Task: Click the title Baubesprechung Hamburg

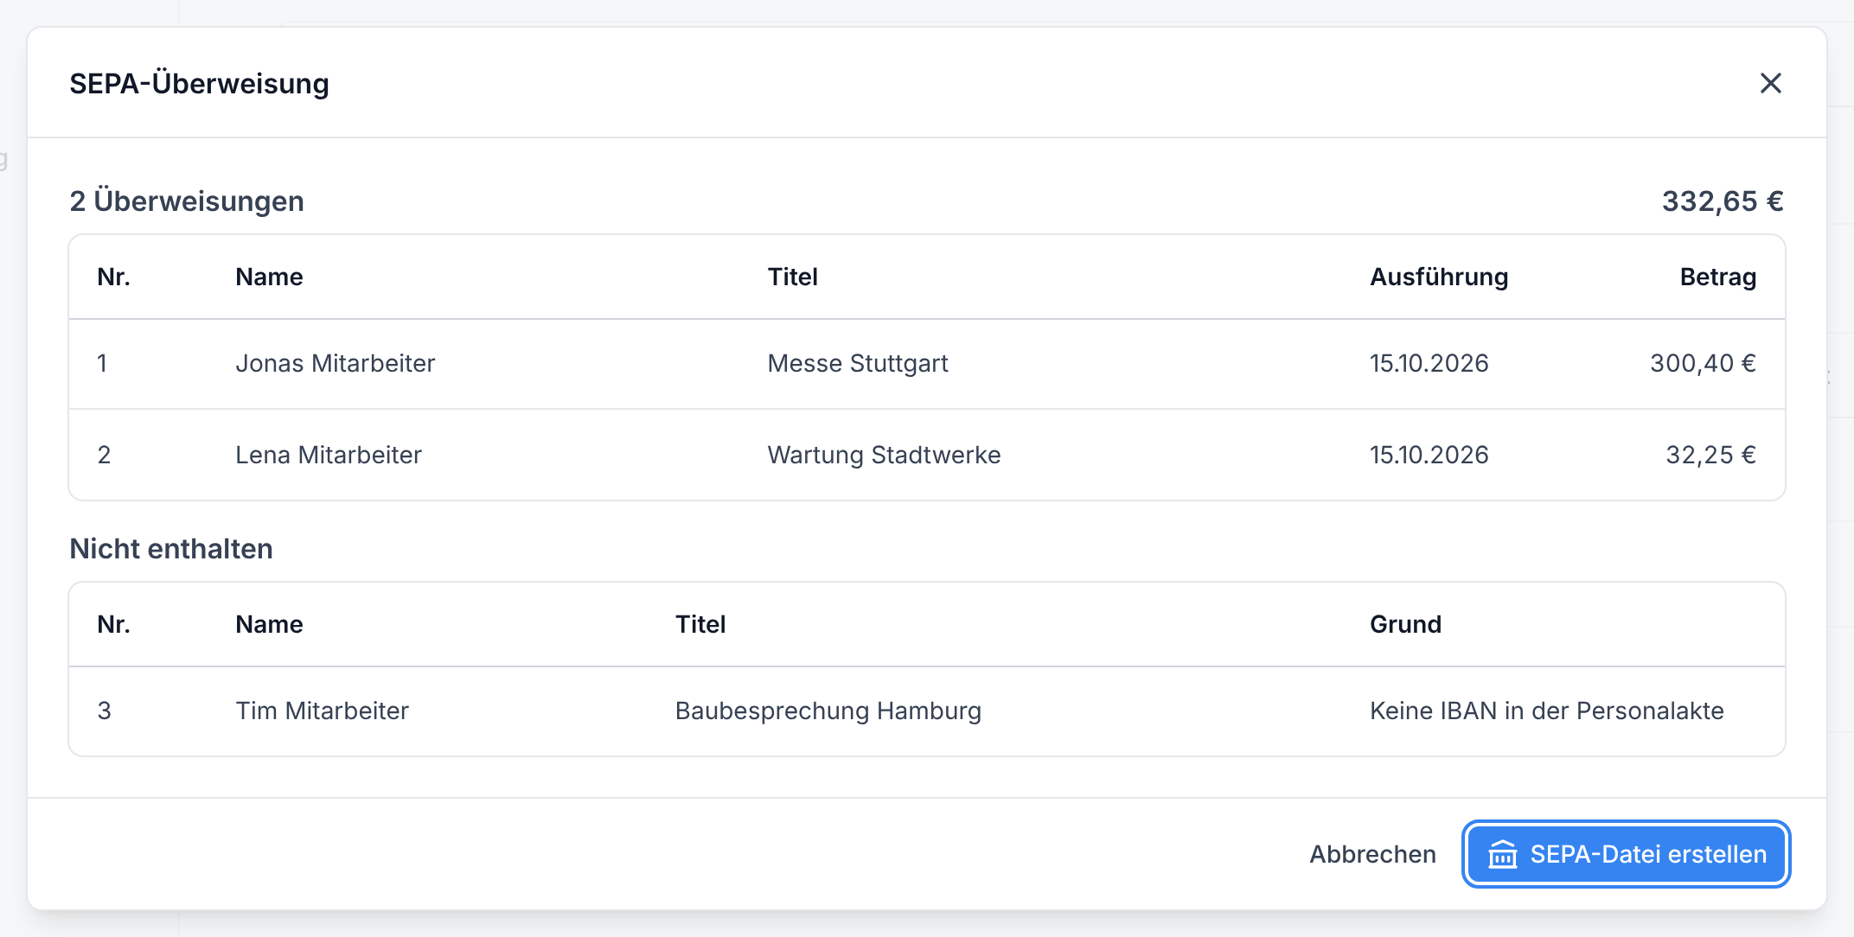Action: 828,711
